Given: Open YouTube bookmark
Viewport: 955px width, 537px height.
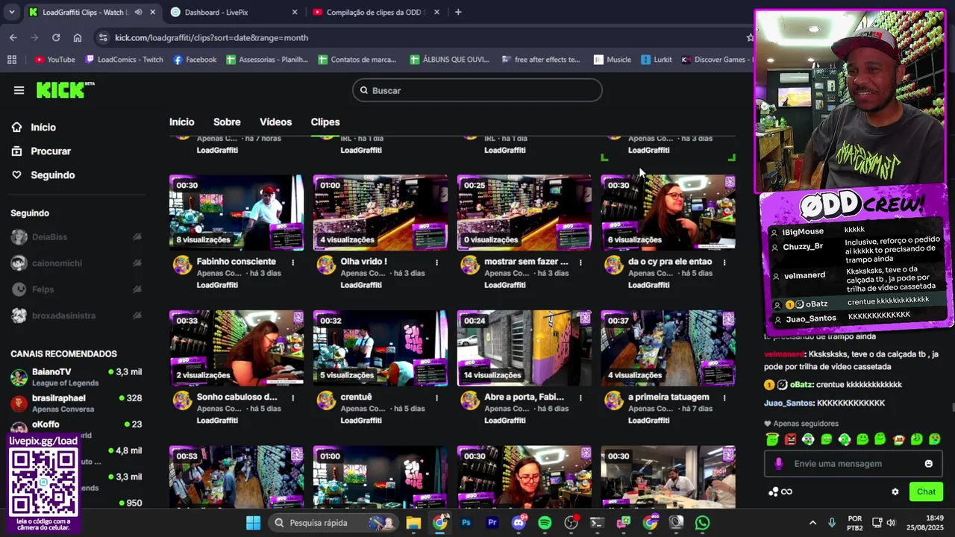Looking at the screenshot, I should coord(54,60).
